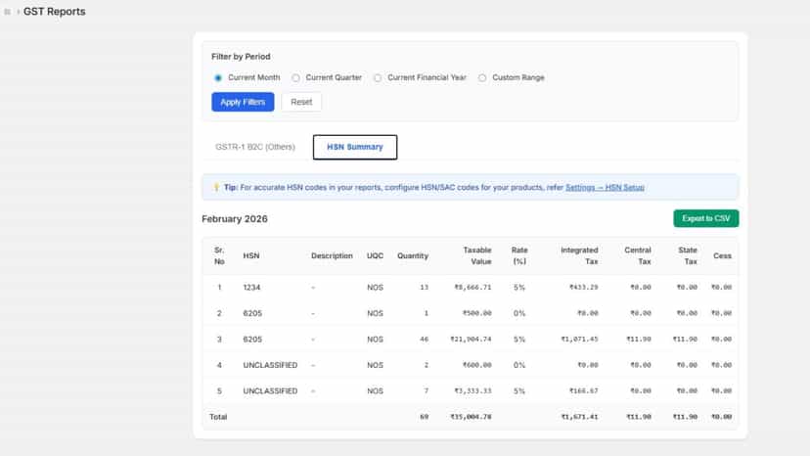Viewport: 810px width, 456px height.
Task: Click integrated tax ₹1,071.45
Action: [x=579, y=340]
